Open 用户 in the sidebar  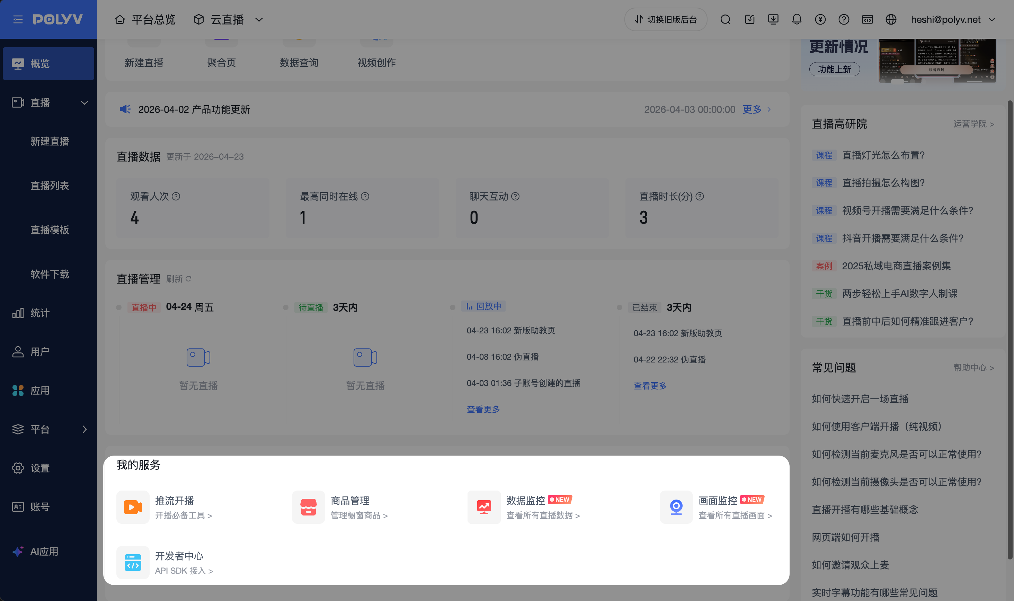click(x=48, y=351)
